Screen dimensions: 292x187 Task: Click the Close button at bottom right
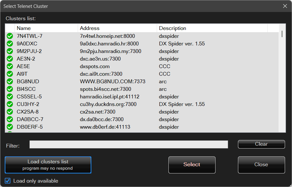pyautogui.click(x=261, y=165)
